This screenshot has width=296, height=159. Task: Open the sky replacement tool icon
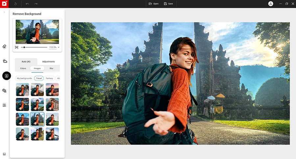[x=5, y=61]
